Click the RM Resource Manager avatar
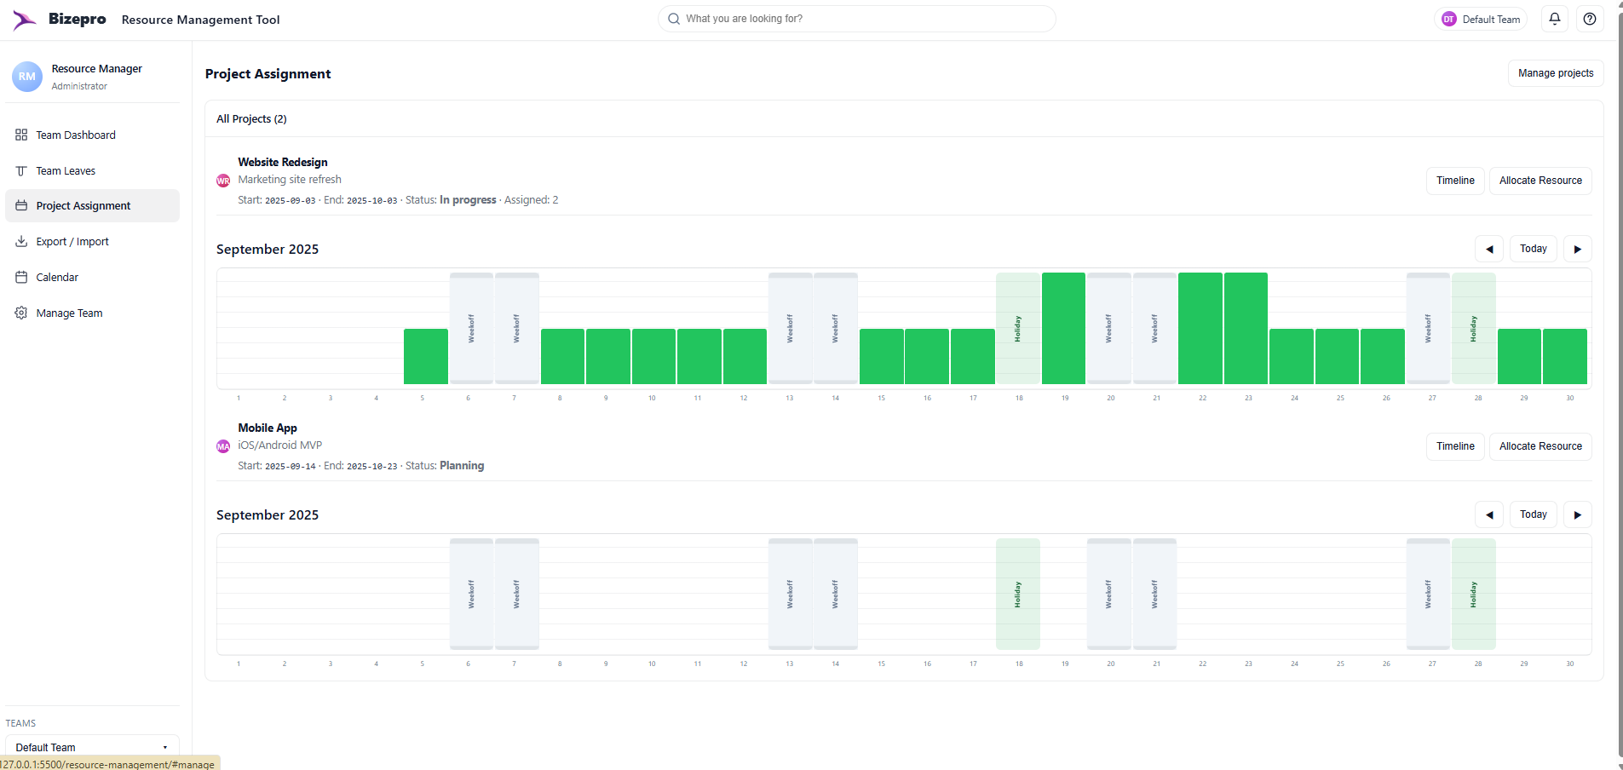This screenshot has width=1623, height=770. pyautogui.click(x=27, y=77)
